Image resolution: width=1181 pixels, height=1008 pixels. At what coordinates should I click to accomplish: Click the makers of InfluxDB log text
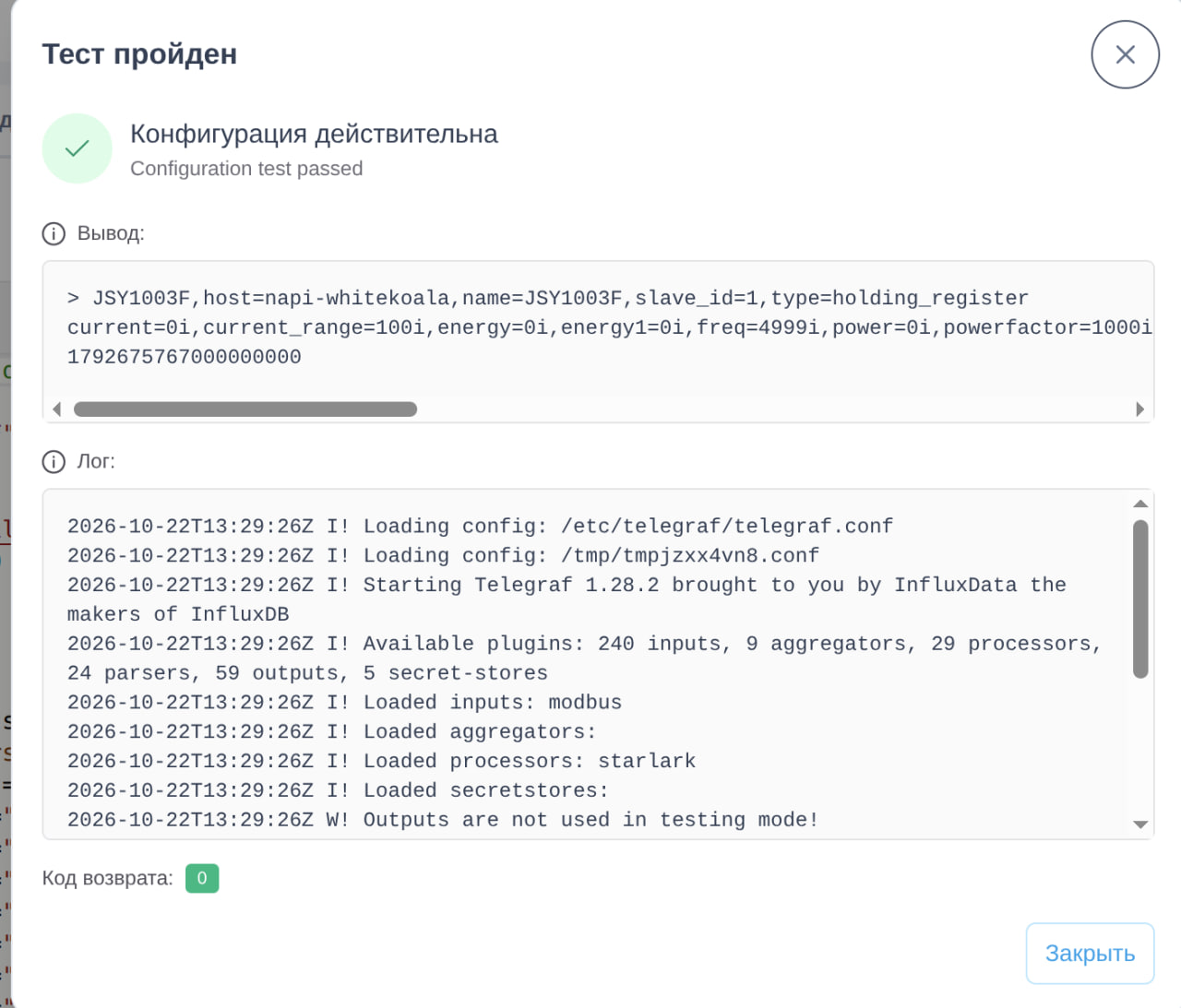click(178, 615)
